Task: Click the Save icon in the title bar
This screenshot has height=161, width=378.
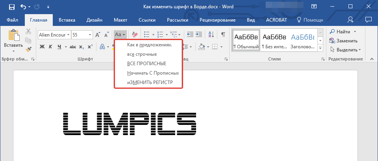Action: 11,7
